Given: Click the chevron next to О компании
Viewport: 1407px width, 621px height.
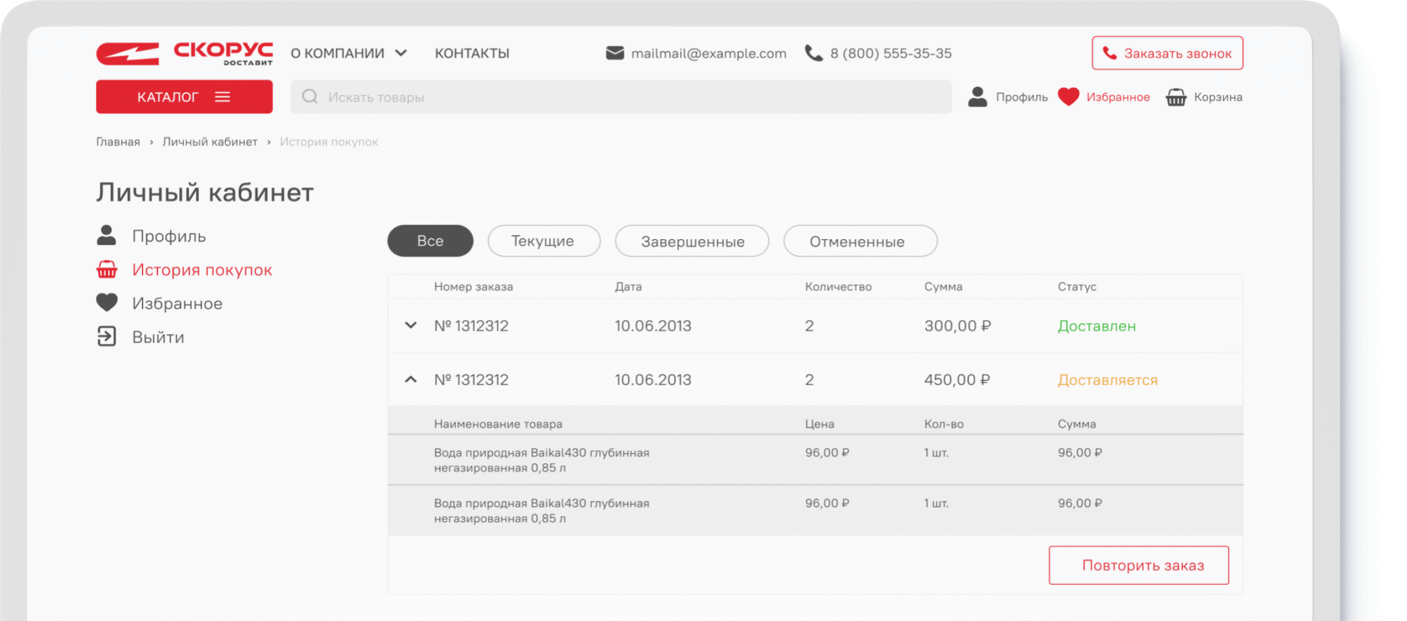Looking at the screenshot, I should pyautogui.click(x=401, y=53).
